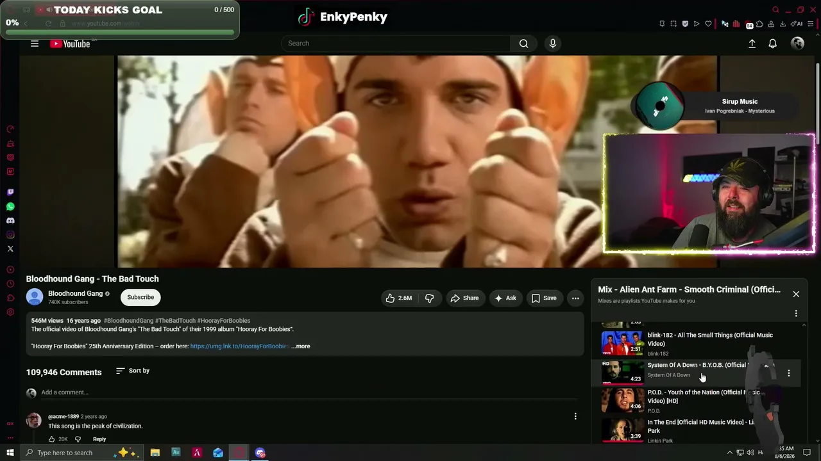Subscribe to Bloodhound Gang channel
The image size is (821, 461).
(x=140, y=297)
